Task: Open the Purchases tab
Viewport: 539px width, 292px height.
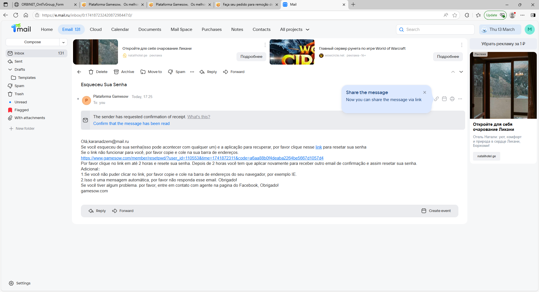Action: [211, 29]
